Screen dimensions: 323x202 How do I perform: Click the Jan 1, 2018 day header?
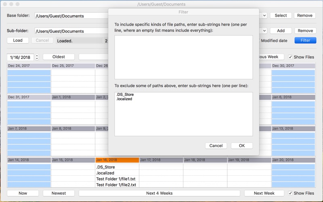coord(73,97)
